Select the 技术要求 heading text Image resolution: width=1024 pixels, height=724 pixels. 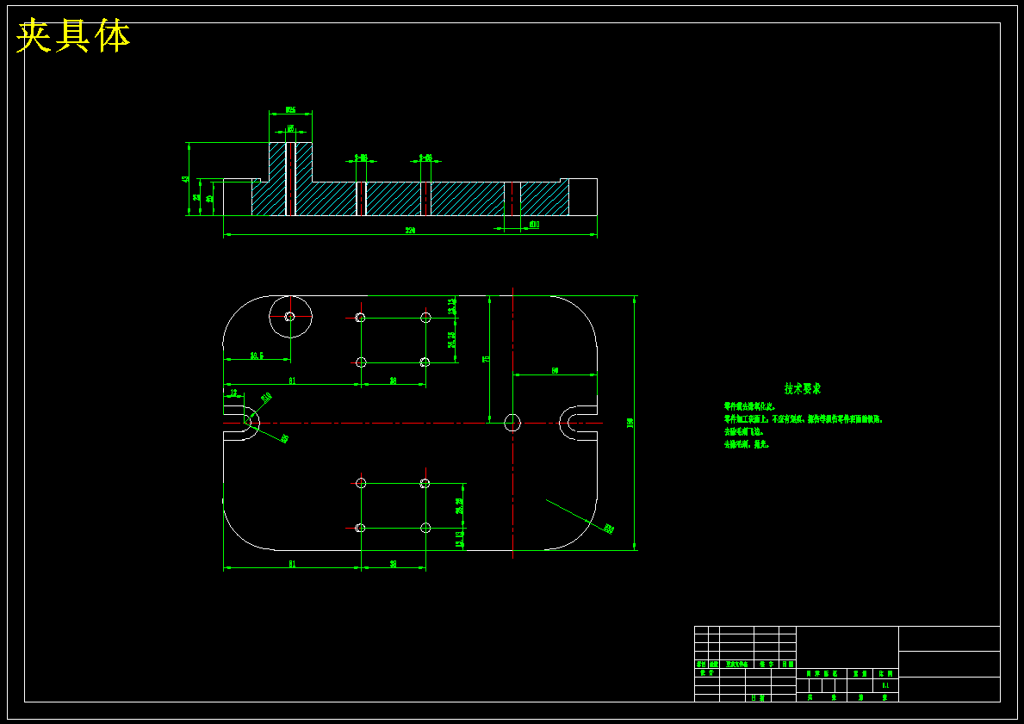pyautogui.click(x=803, y=388)
